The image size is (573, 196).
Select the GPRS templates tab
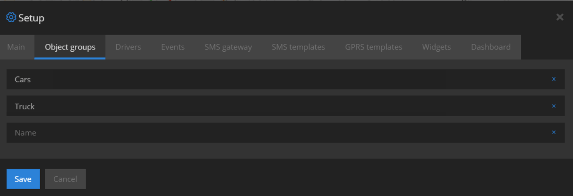click(x=373, y=47)
